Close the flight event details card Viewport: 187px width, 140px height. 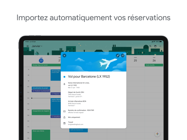64,55
